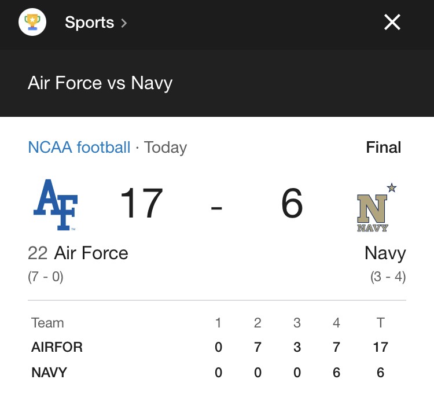Screen dimensions: 434x405
Task: Click the Navy N logo
Action: [x=372, y=213]
